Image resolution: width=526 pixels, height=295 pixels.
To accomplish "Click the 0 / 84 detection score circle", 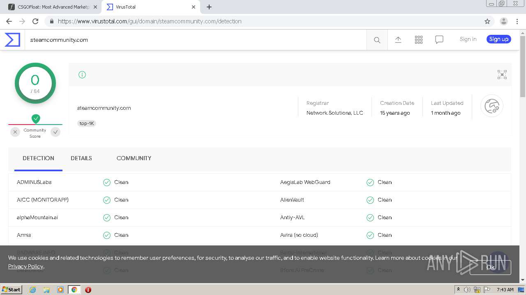I will click(35, 83).
